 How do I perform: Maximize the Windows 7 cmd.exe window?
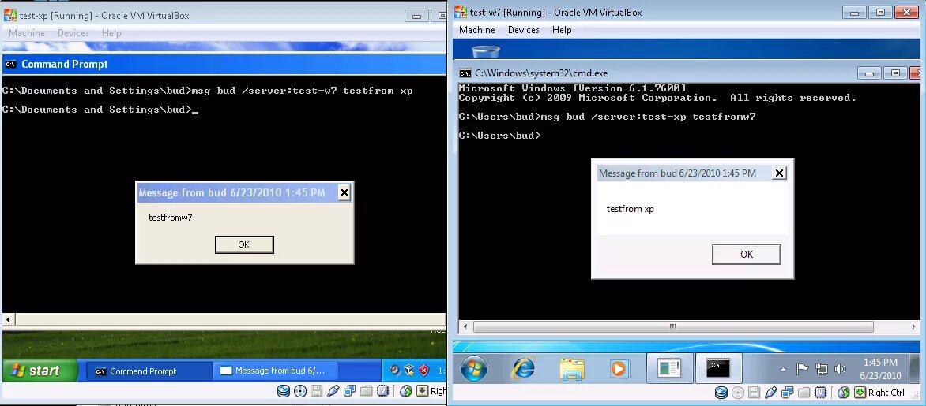tap(895, 73)
